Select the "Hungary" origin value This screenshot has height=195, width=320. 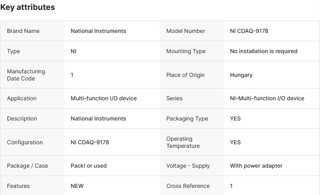241,75
